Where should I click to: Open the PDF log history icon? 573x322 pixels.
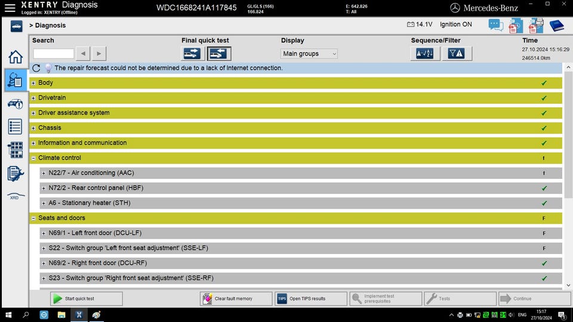tap(516, 26)
